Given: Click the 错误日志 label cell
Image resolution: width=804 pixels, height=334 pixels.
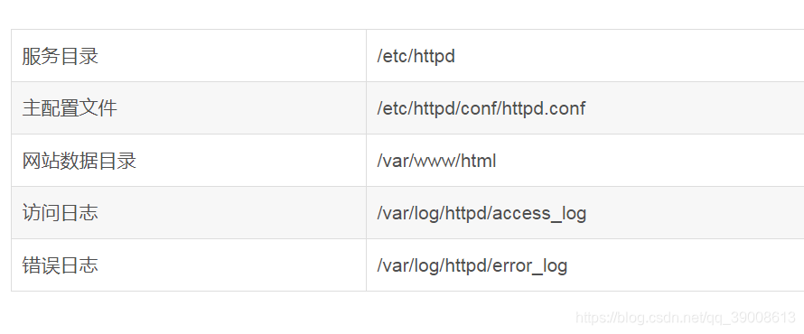Looking at the screenshot, I should click(189, 264).
